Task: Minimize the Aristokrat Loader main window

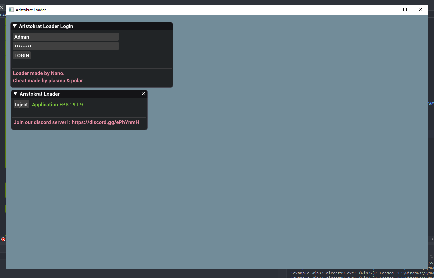Action: click(390, 10)
